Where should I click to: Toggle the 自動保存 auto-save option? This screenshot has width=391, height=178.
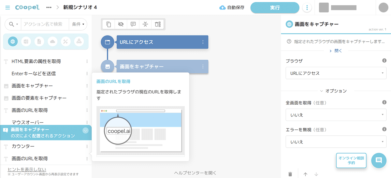tap(232, 7)
